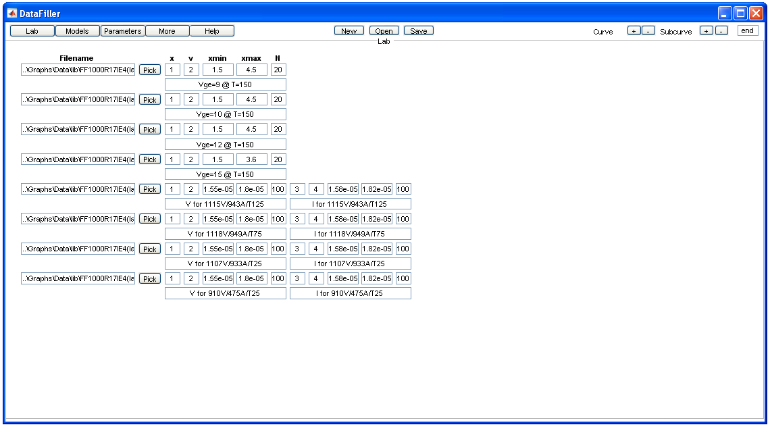Maximize the DataFiller window
The image size is (770, 427).
click(x=740, y=14)
